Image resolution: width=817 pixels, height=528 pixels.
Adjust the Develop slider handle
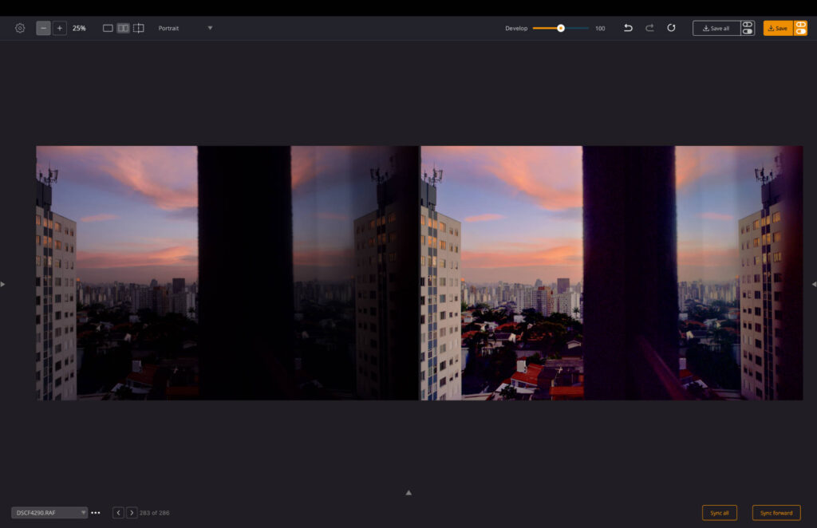(561, 28)
